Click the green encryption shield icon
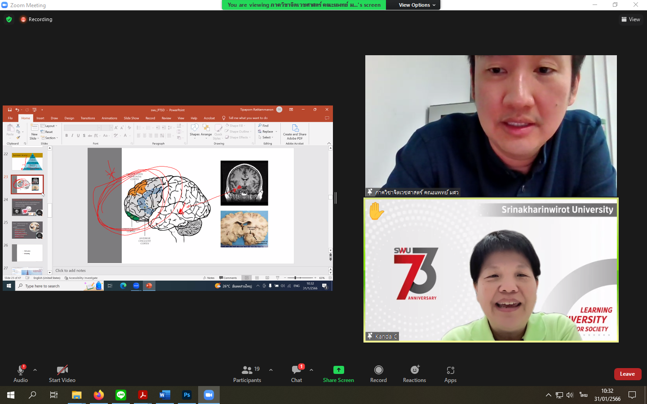647x404 pixels. (9, 19)
